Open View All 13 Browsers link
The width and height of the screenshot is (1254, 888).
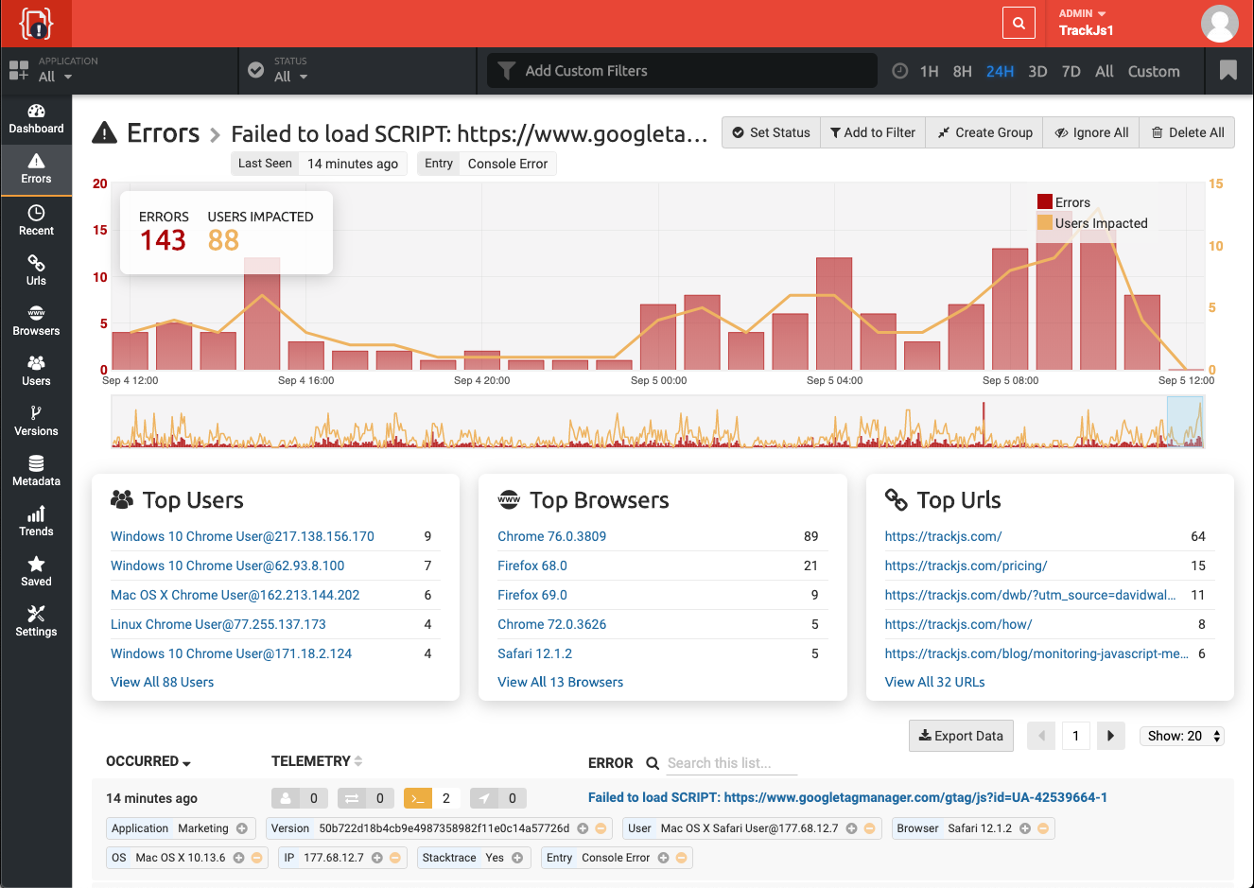click(560, 682)
